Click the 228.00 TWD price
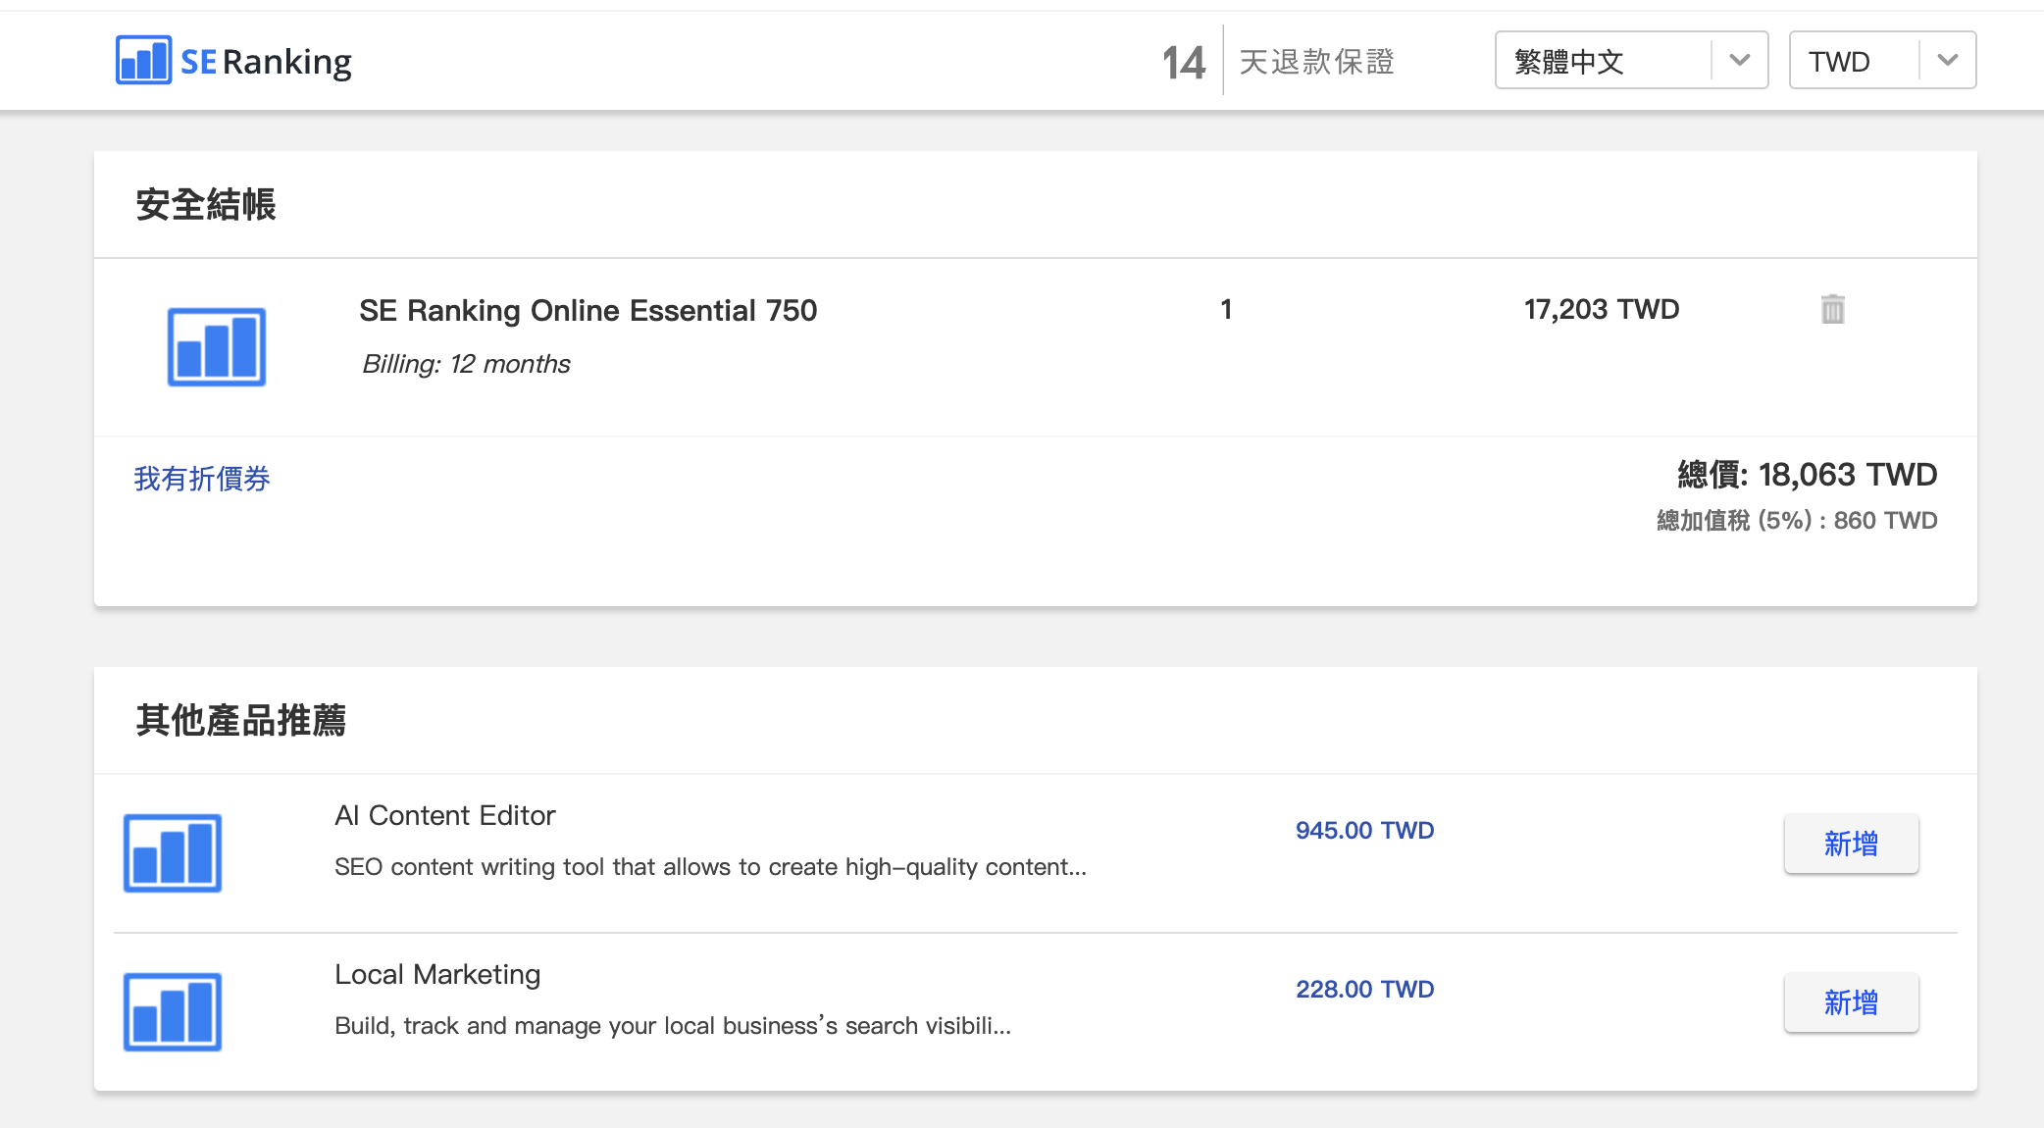Image resolution: width=2044 pixels, height=1128 pixels. pos(1364,990)
